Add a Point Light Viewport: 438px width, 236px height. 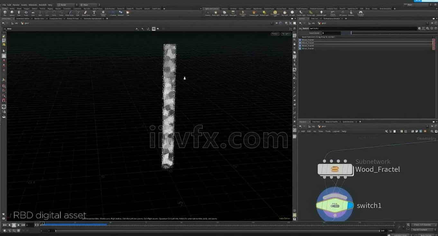point(215,13)
